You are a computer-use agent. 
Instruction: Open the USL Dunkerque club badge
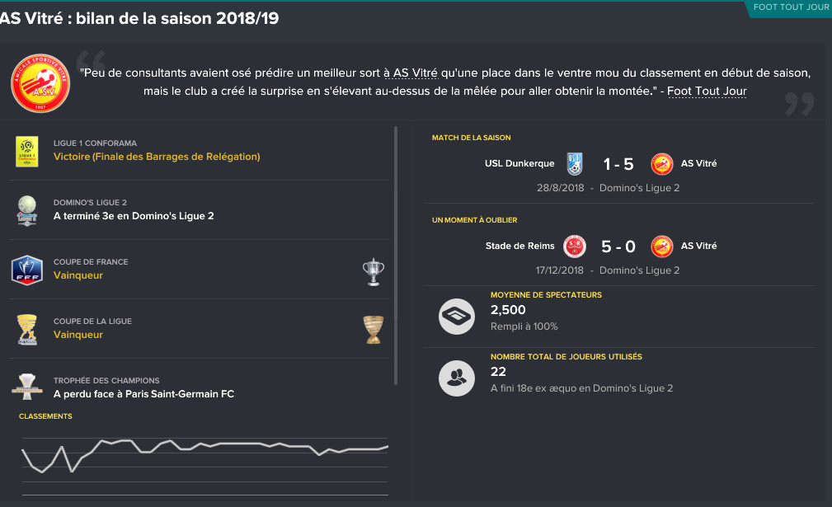coord(575,164)
